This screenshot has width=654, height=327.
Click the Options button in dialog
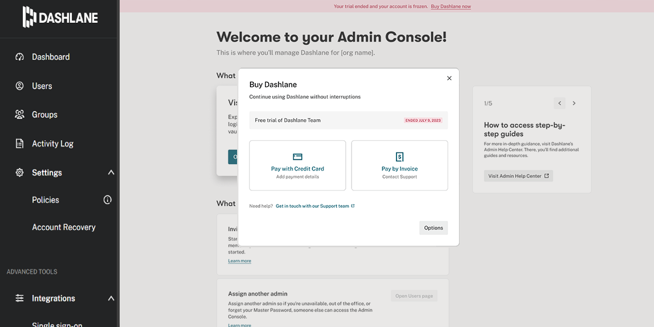[x=434, y=228]
